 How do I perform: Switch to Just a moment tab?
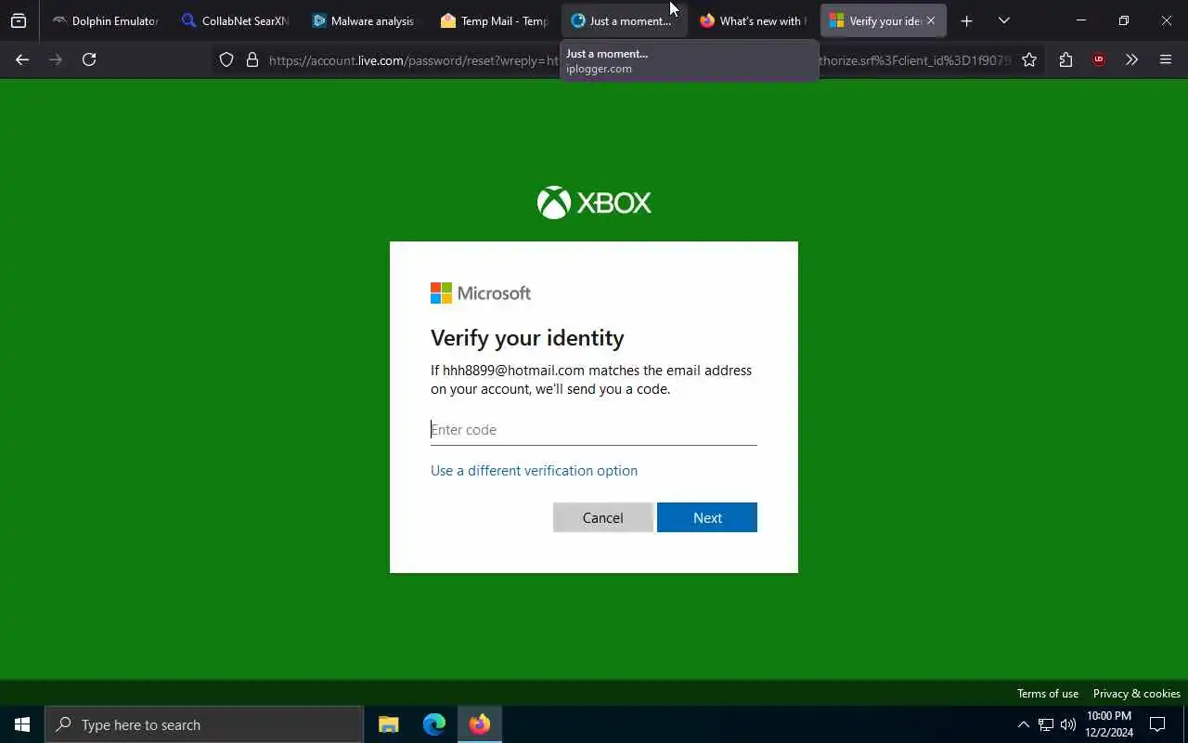(x=624, y=20)
